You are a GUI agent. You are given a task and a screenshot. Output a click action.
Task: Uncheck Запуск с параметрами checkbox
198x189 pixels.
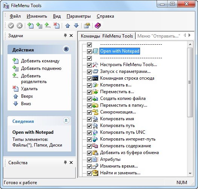(x=90, y=72)
